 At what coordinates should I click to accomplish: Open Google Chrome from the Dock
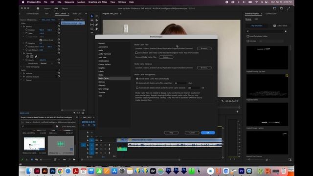(x=60, y=171)
